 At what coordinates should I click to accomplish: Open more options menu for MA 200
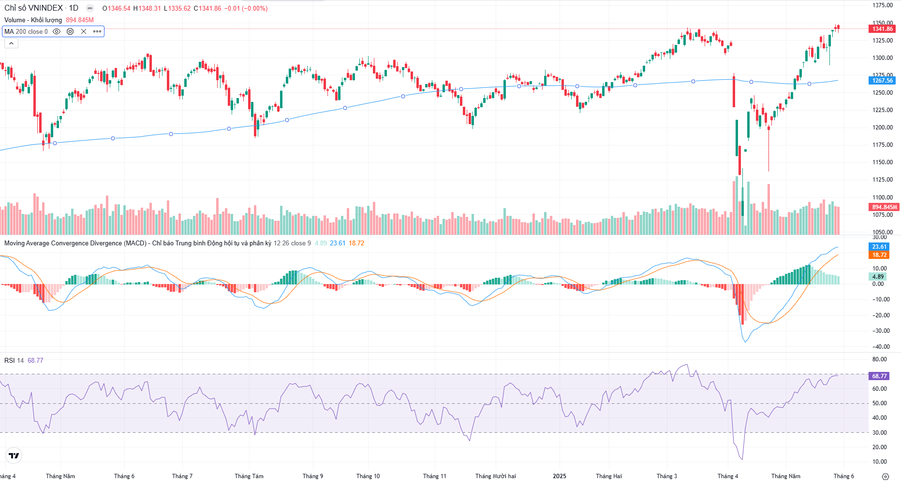(x=97, y=31)
